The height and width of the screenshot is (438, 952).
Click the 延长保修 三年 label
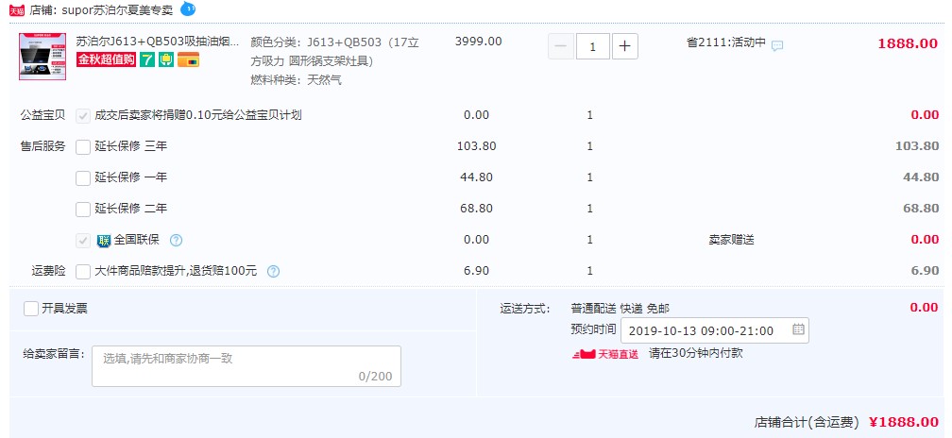[130, 146]
